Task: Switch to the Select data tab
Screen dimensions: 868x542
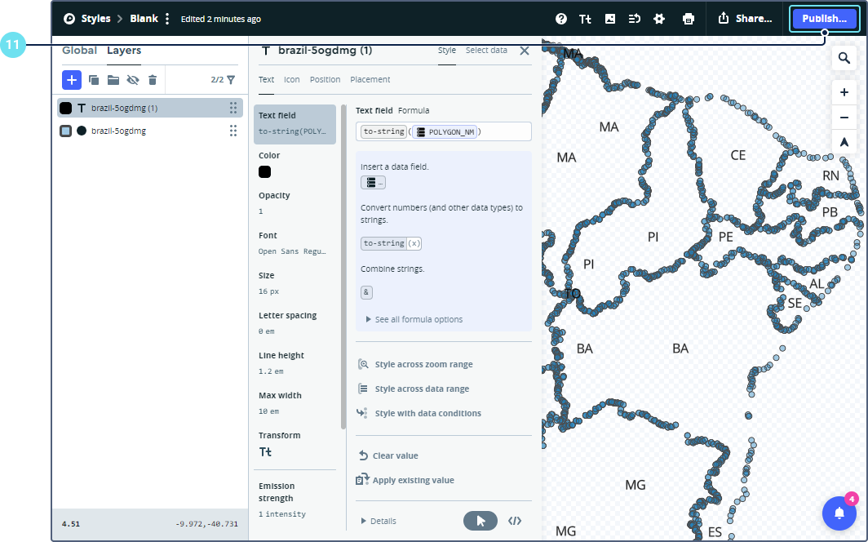Action: point(486,51)
